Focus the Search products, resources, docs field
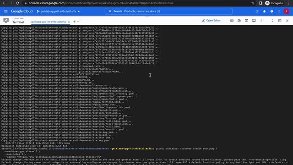Viewport: 293px width, 165px height. 168,11
